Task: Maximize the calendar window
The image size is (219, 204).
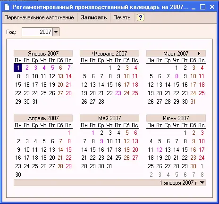Action: (x=202, y=7)
